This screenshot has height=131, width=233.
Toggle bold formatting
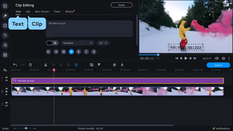[79, 52]
